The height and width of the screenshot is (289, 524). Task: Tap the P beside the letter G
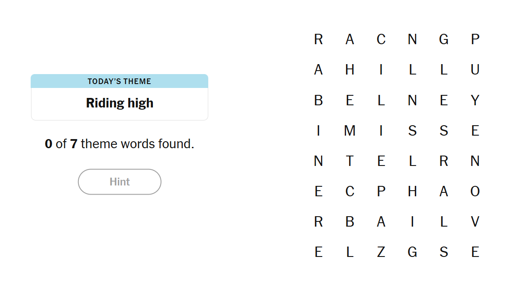coord(475,39)
